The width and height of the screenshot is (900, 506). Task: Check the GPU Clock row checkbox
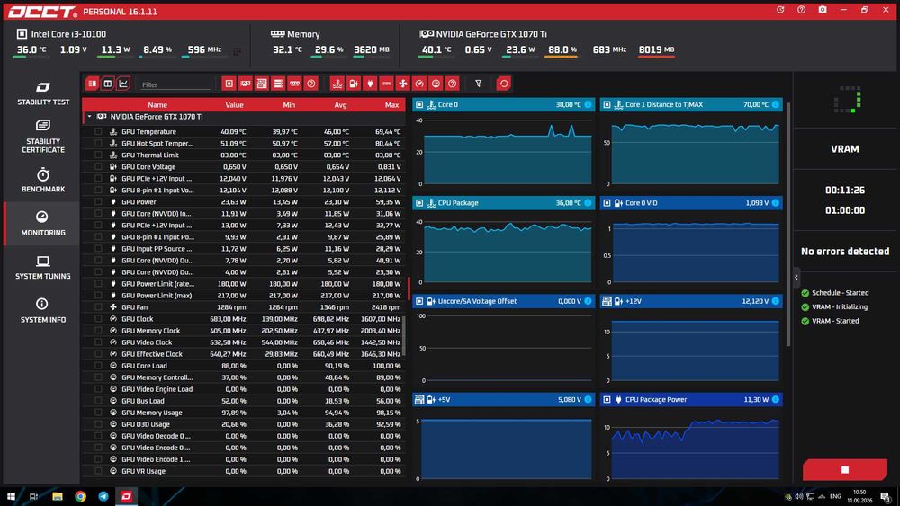point(98,319)
